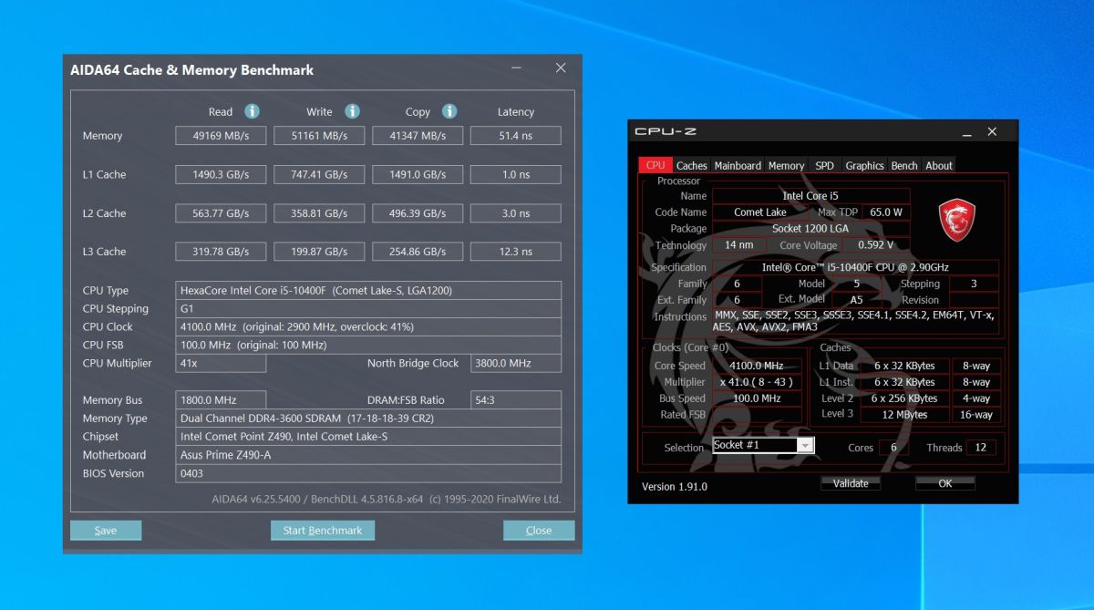Click the Save button in AIDA64

point(106,531)
